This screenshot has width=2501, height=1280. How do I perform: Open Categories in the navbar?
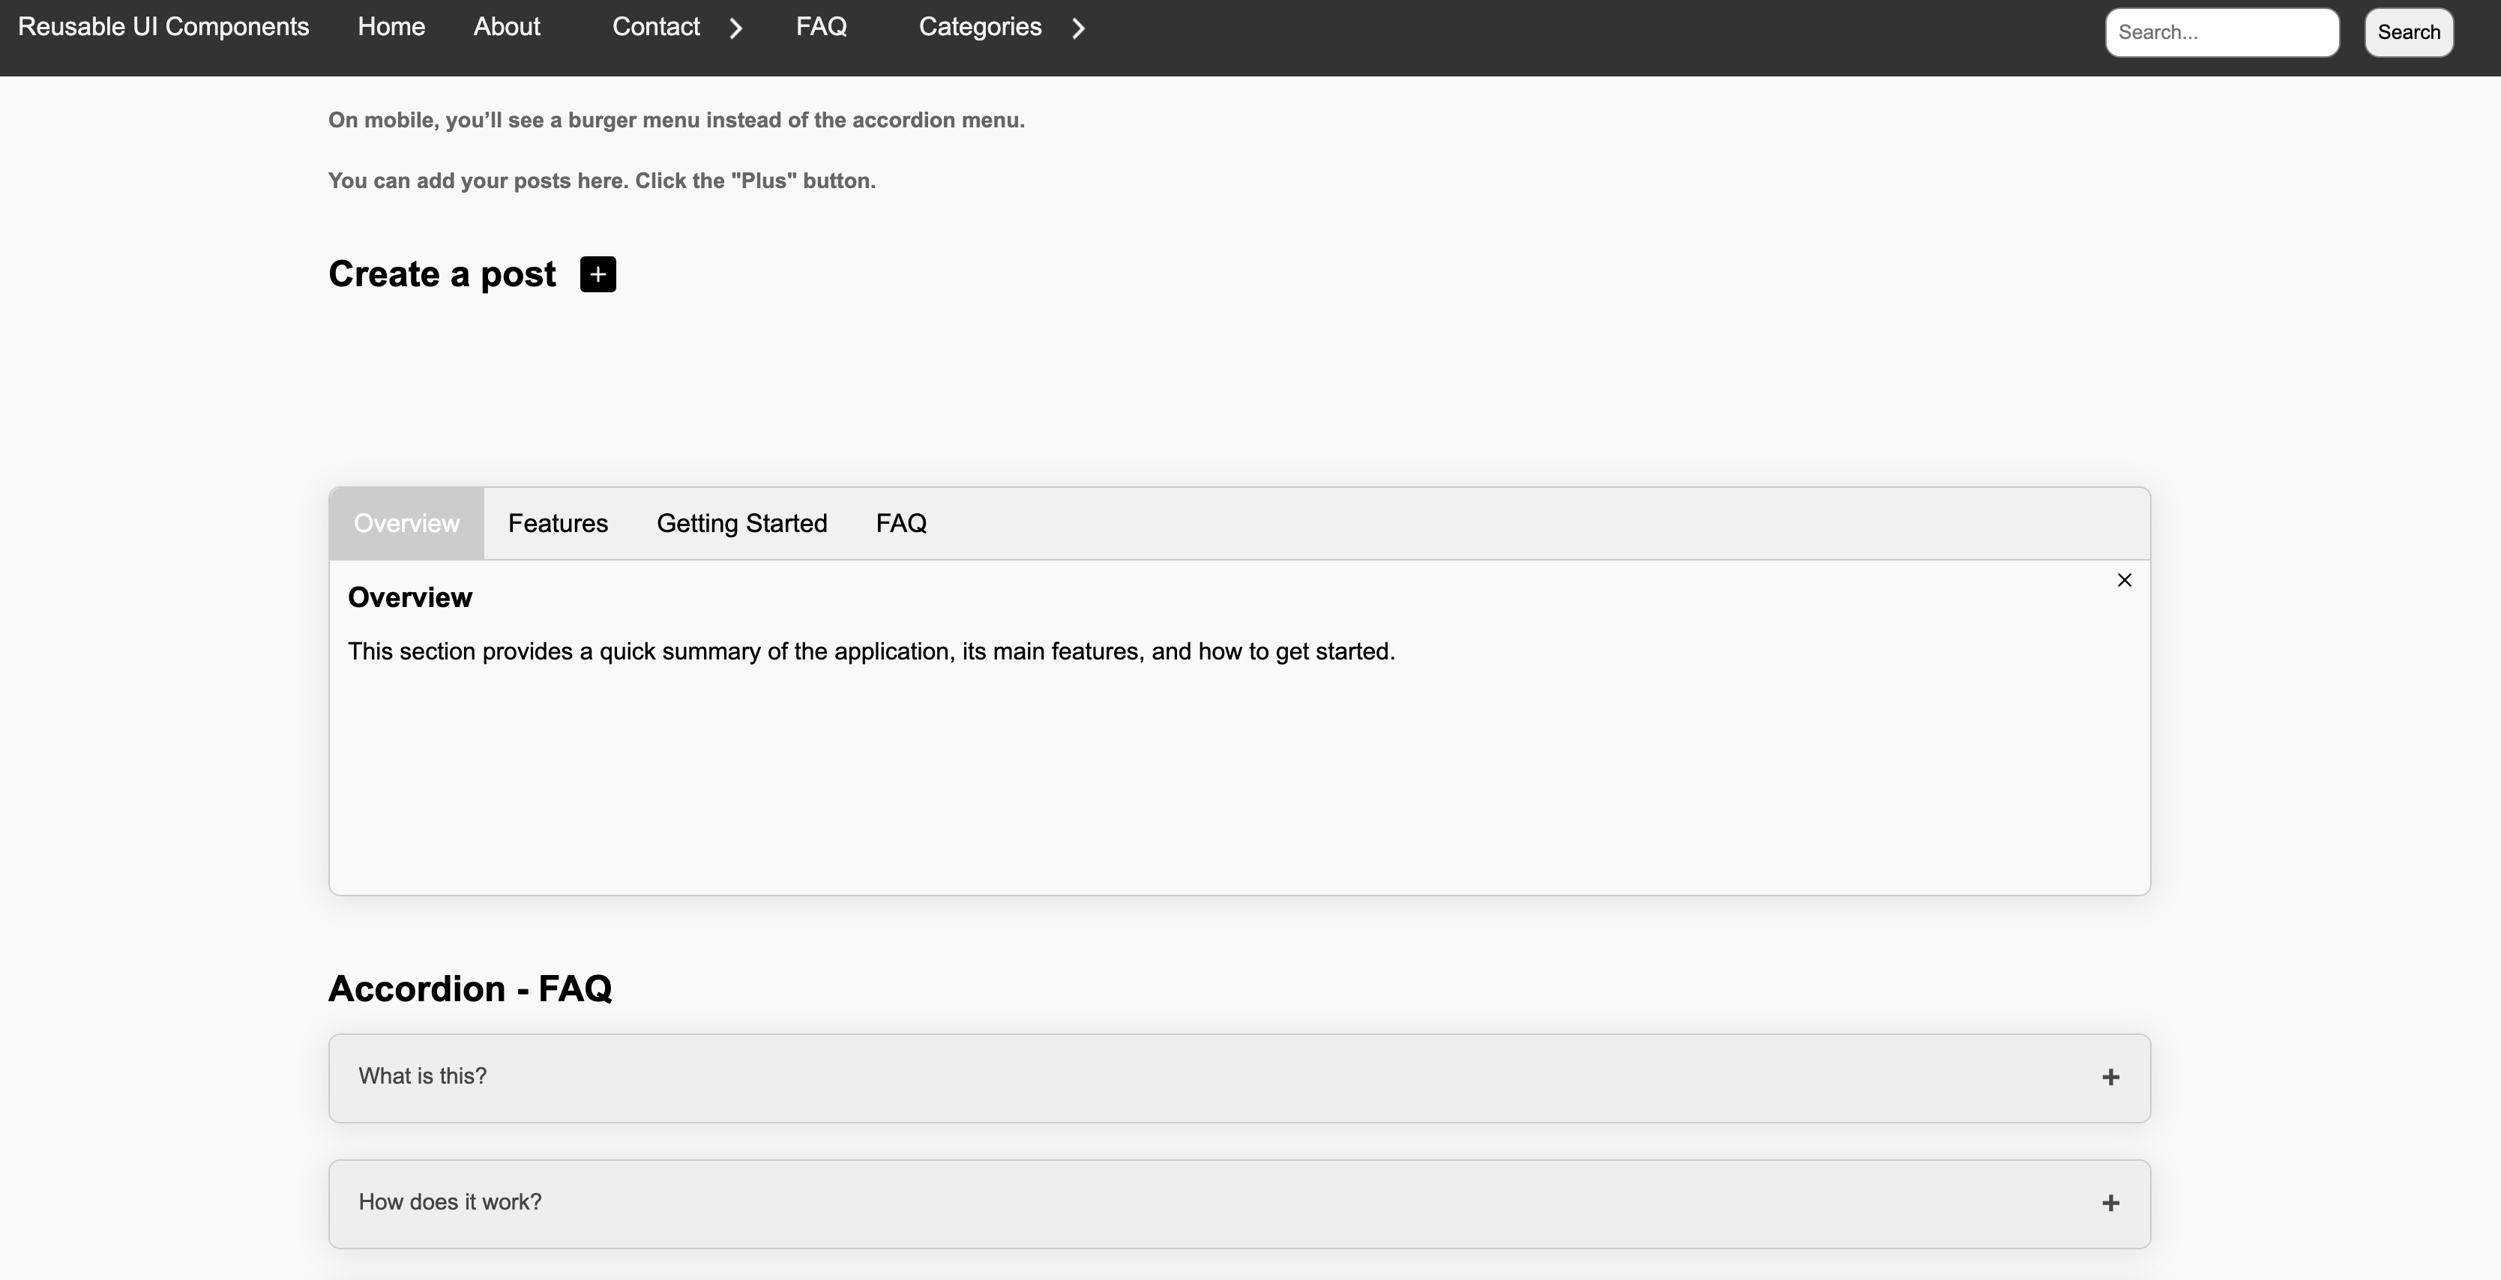[980, 27]
